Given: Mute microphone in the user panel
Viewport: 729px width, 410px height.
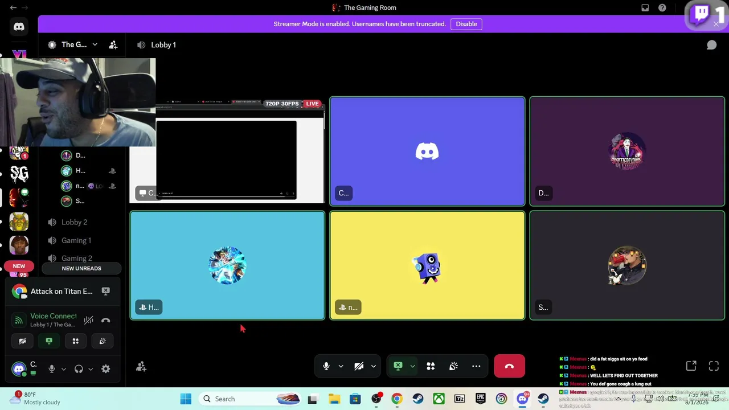Looking at the screenshot, I should (x=52, y=369).
